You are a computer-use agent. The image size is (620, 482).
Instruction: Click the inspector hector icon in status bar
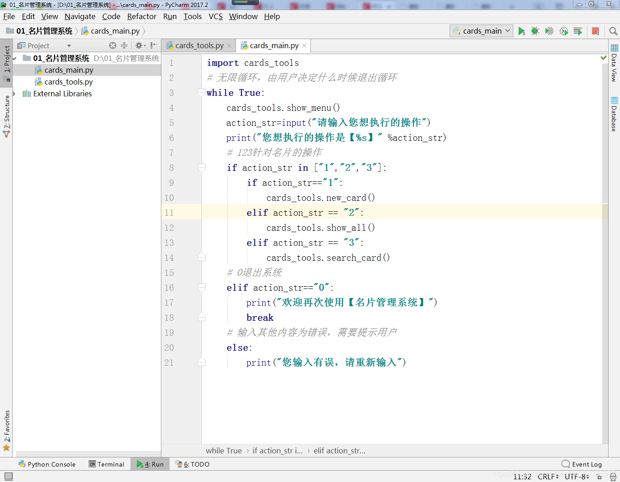(x=613, y=477)
